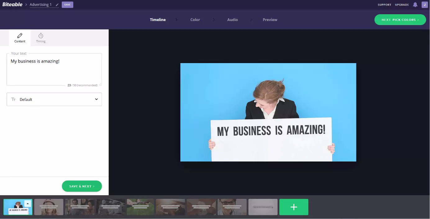Open the Preview step

pyautogui.click(x=270, y=19)
